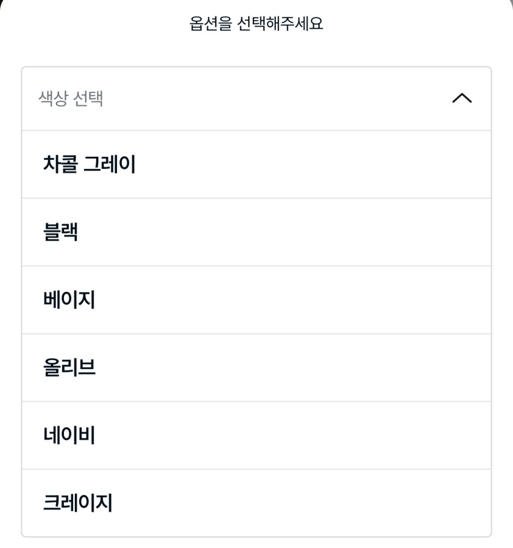Screen dimensions: 513x548
Task: Click the upward chevron arrow icon
Action: click(462, 98)
